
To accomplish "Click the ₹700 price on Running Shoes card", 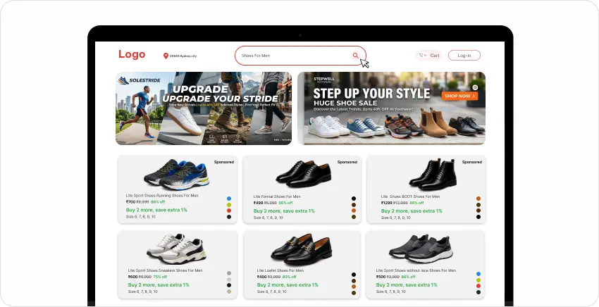I will [x=130, y=201].
